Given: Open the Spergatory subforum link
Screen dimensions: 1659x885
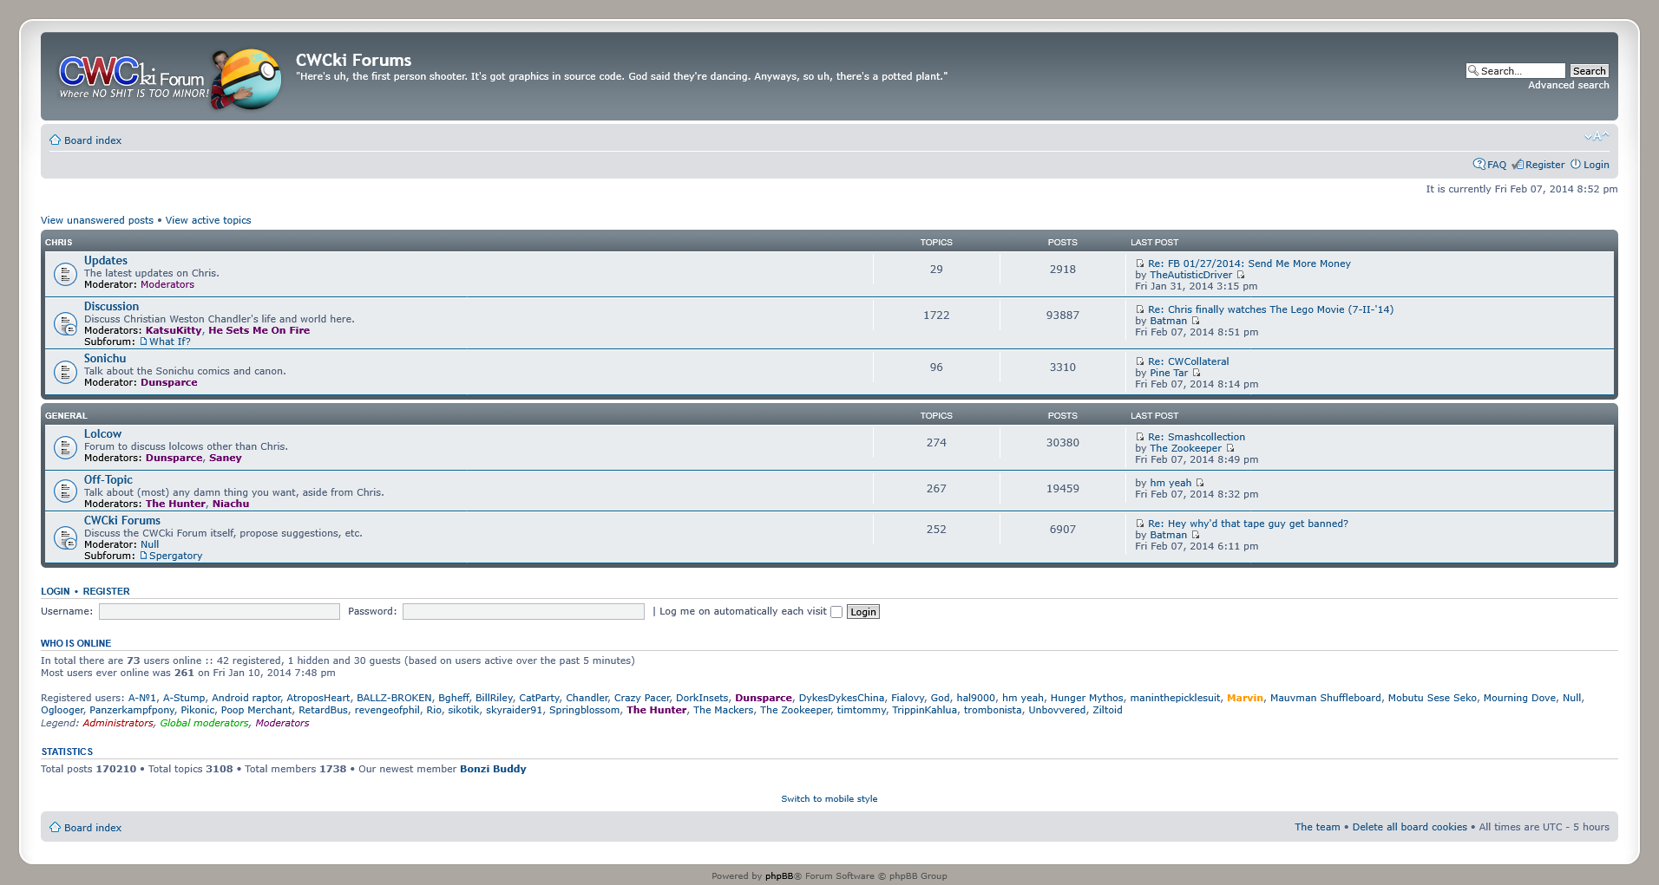Looking at the screenshot, I should [175, 556].
